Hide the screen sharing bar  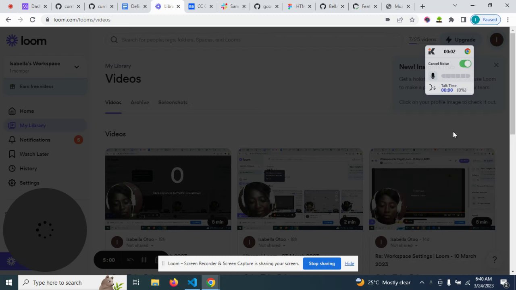350,263
